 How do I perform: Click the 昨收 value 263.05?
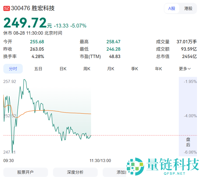click(x=37, y=49)
